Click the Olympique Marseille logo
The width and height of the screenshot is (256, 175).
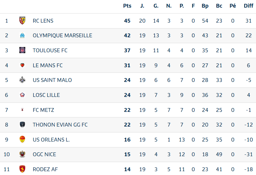[22, 36]
